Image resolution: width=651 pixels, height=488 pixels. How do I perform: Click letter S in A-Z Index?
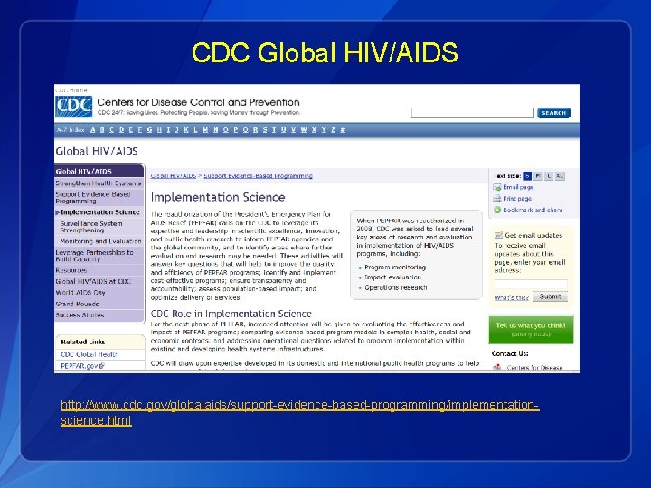pos(264,130)
